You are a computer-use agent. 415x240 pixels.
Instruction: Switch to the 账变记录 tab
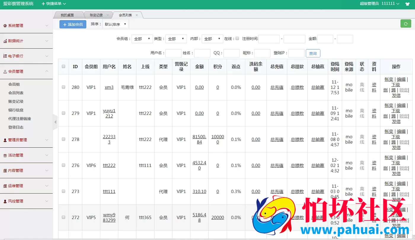click(x=96, y=15)
